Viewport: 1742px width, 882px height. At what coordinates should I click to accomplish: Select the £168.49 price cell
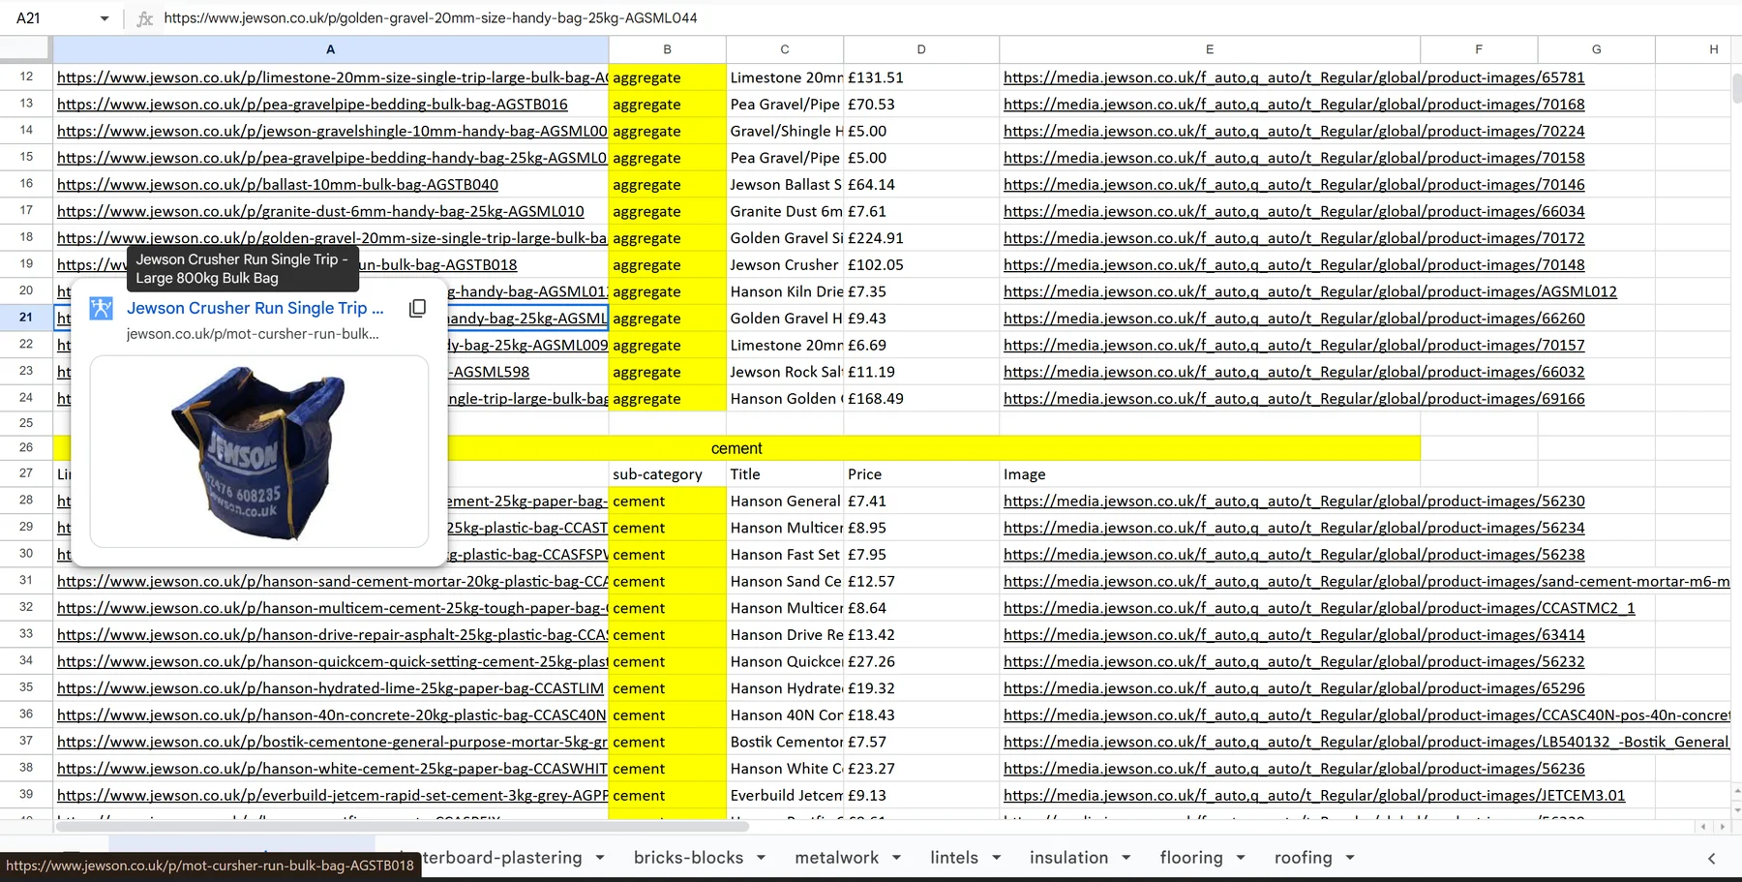click(x=920, y=399)
